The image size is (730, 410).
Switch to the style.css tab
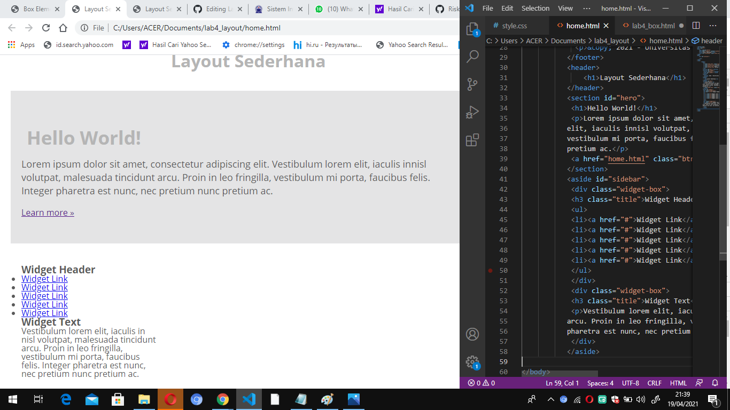(x=514, y=25)
